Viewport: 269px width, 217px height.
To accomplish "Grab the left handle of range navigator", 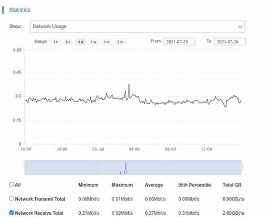I will tap(26, 168).
